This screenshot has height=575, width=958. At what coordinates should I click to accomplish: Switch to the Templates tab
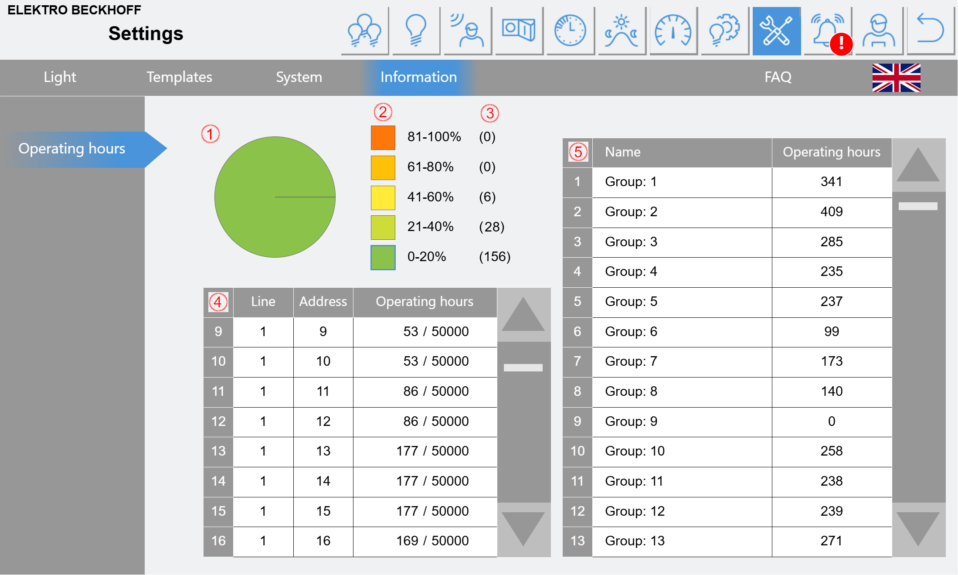coord(179,77)
